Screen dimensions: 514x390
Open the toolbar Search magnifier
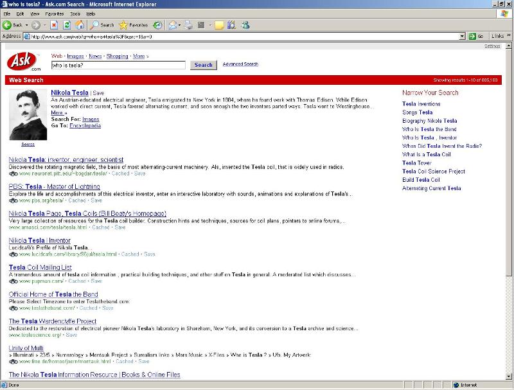pos(94,25)
